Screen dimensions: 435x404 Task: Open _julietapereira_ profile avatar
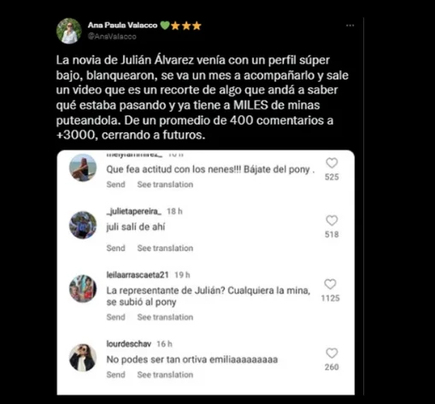(x=83, y=225)
